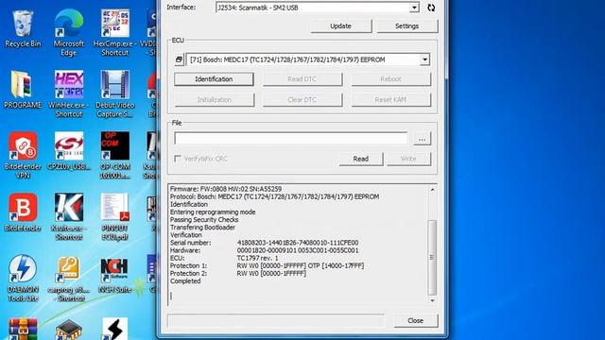Open the PINOUT ECU.pdf file

pos(114,217)
